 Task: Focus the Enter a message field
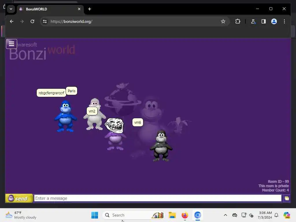point(158,198)
